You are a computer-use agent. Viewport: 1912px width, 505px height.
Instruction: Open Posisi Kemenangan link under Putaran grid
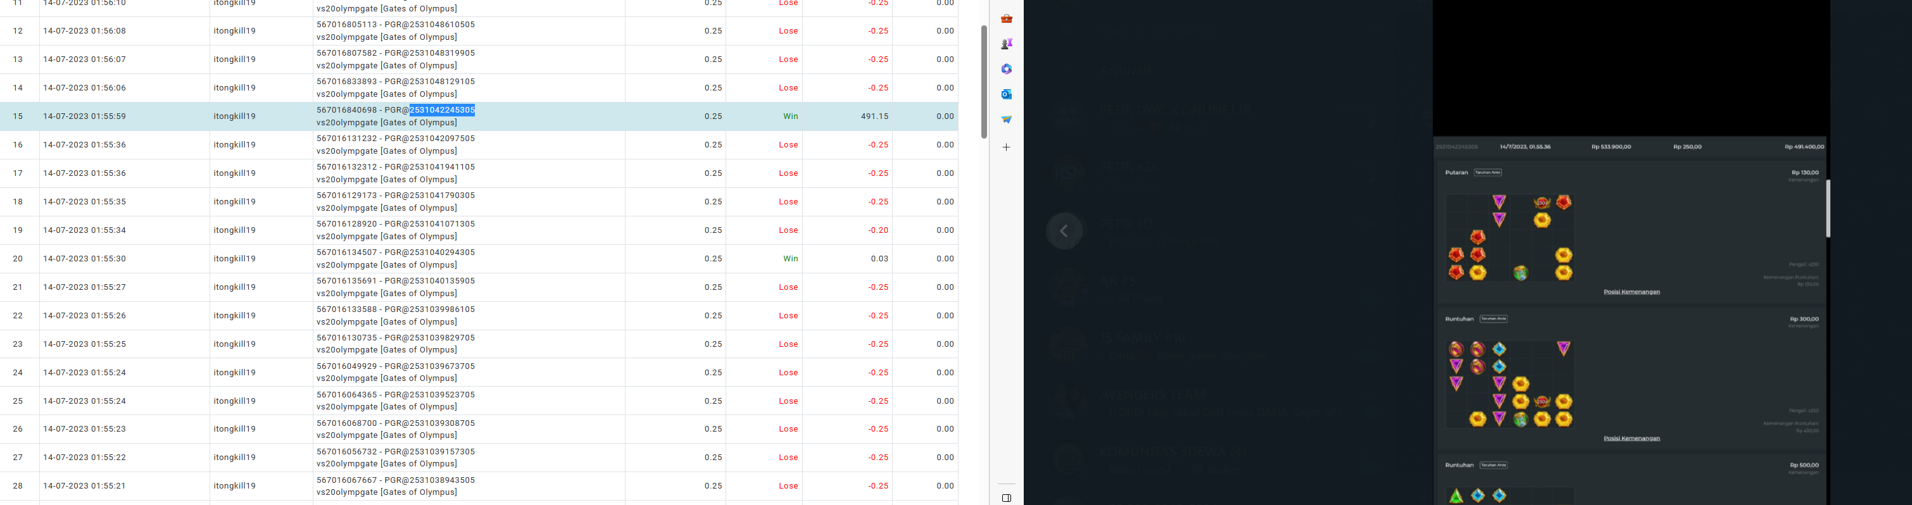[1632, 292]
